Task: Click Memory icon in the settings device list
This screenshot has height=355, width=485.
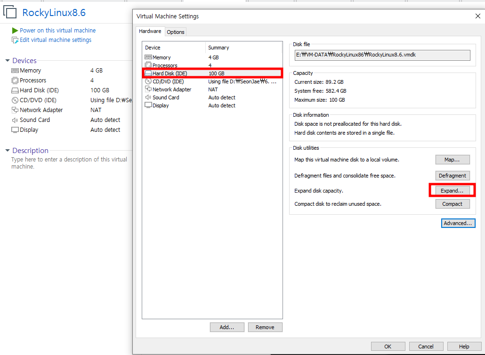Action: tap(148, 57)
